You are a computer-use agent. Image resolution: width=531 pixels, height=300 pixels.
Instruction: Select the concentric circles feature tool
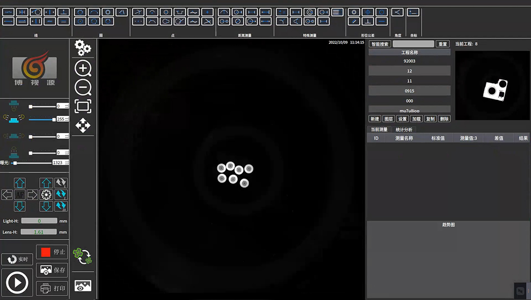click(x=309, y=12)
